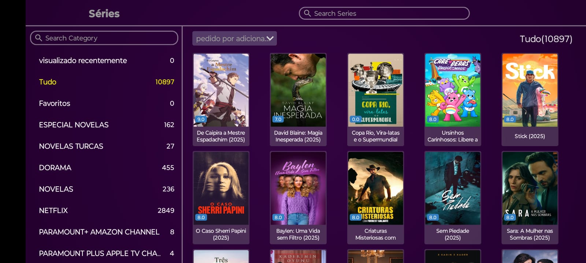Click the 'Sem Piedade (2025)' title caption

(x=453, y=234)
